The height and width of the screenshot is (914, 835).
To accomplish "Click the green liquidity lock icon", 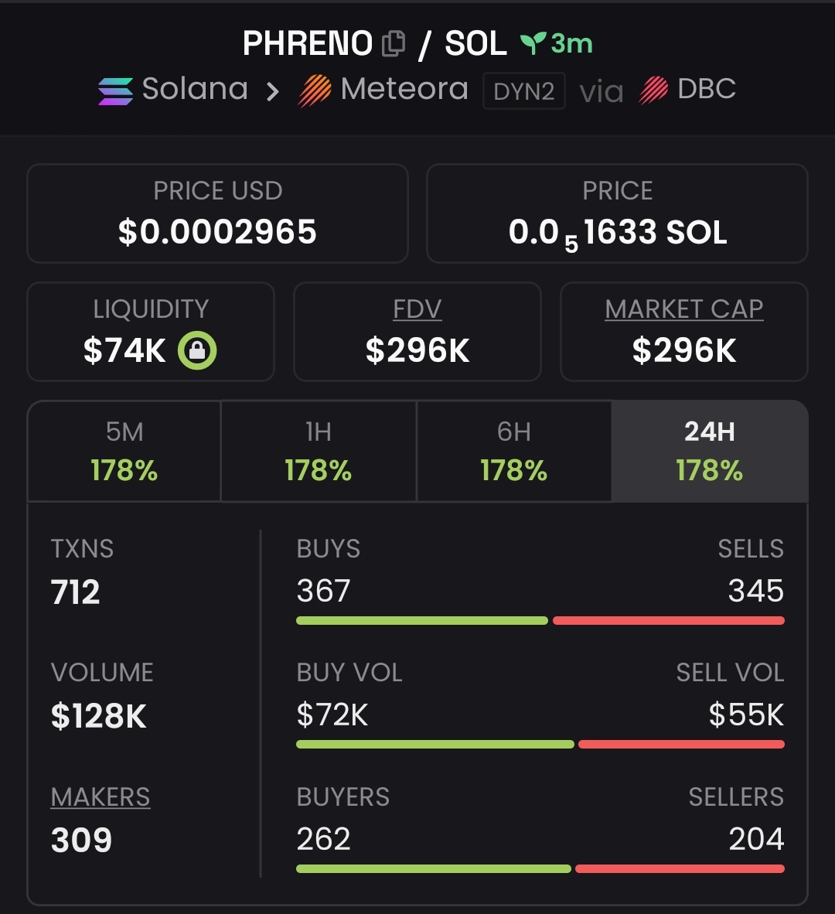I will click(x=197, y=350).
